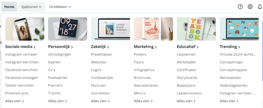
Task: Open the Trending category heading
Action: 230,47
